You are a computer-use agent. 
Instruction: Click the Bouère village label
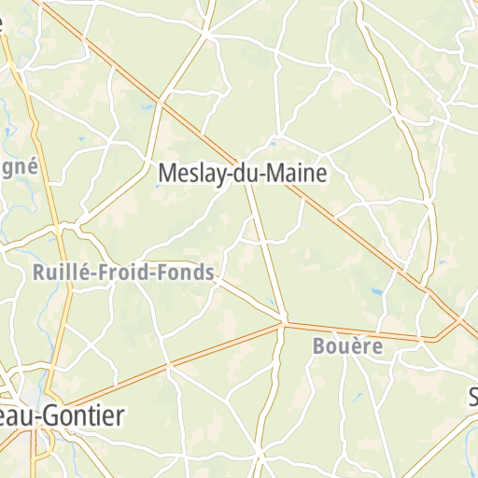[347, 346]
